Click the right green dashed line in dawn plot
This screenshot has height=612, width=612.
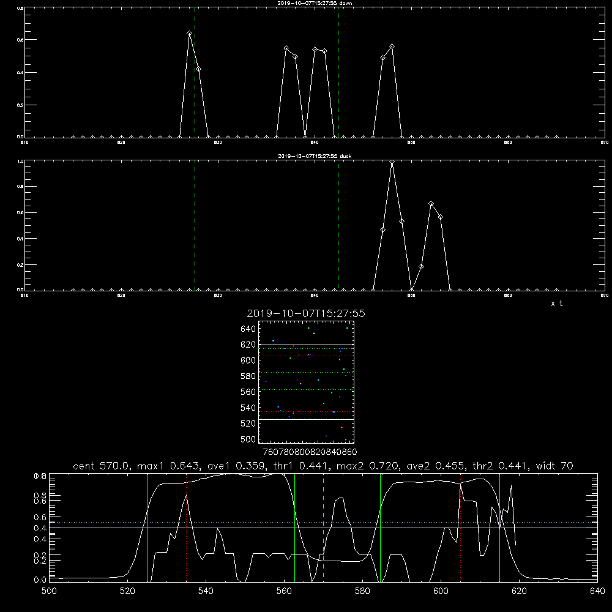[x=338, y=73]
